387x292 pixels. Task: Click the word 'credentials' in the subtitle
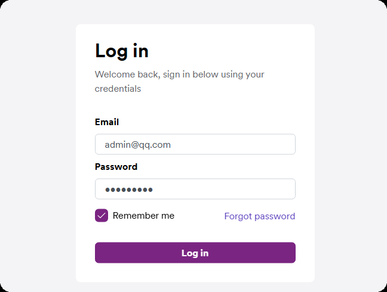pyautogui.click(x=118, y=89)
